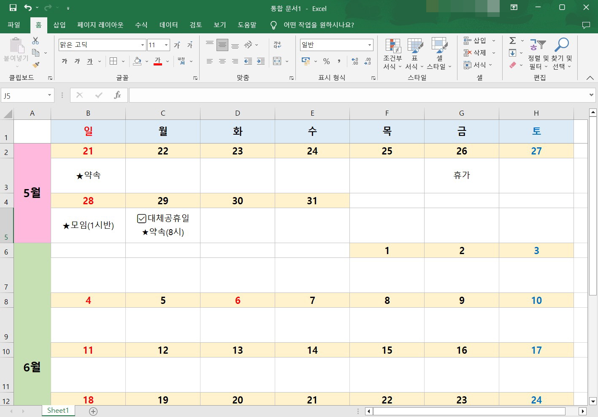Expand the number format 일반 dropdown
The width and height of the screenshot is (598, 417).
pyautogui.click(x=370, y=45)
